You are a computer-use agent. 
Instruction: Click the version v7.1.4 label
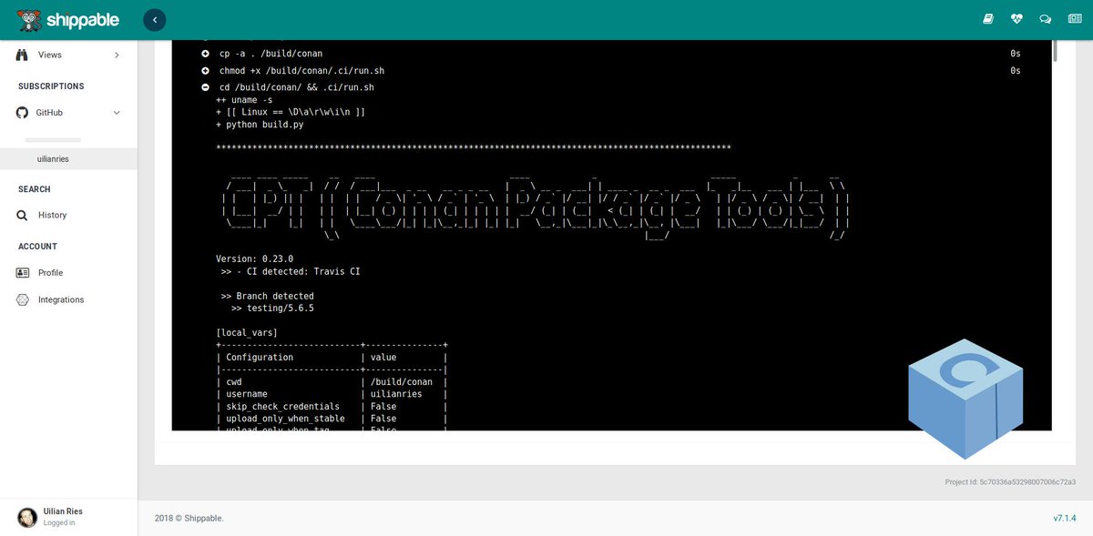[x=1065, y=518]
